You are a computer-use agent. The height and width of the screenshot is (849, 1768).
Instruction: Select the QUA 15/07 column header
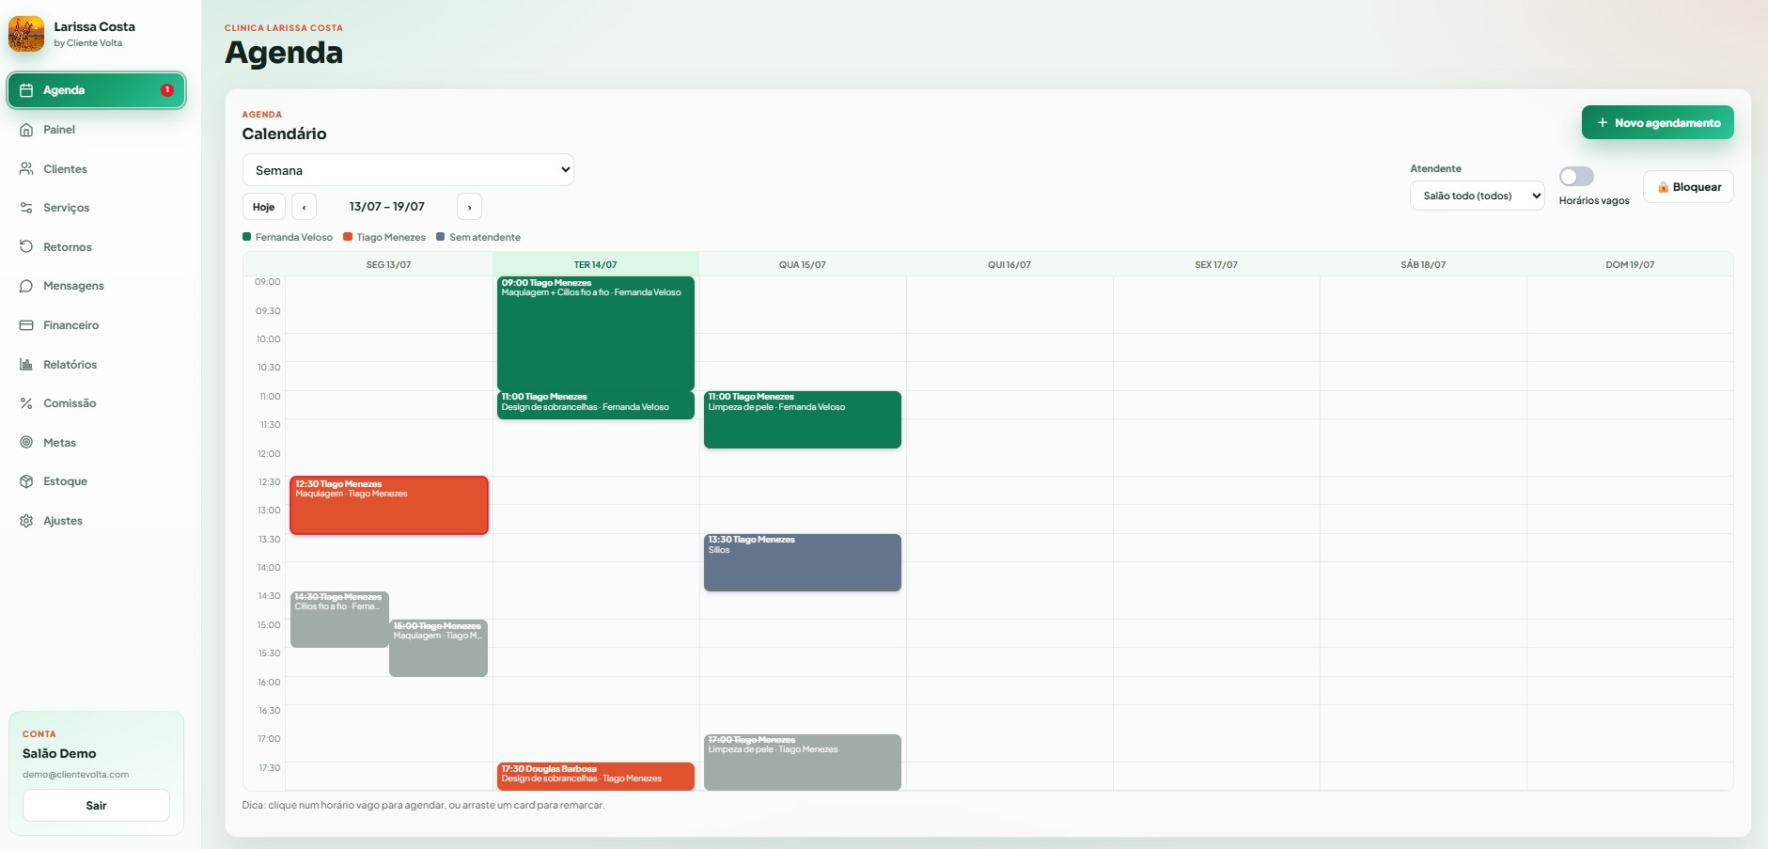[803, 264]
